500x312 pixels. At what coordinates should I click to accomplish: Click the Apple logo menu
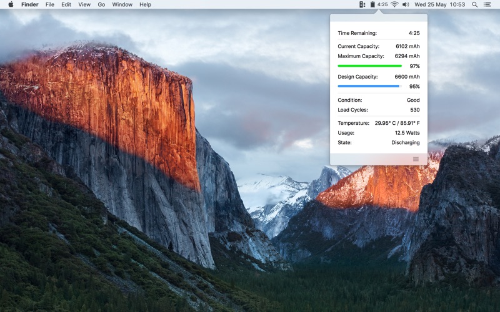(x=11, y=4)
